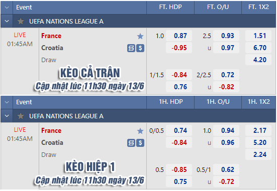Screen dimensions: 277x191
Task: Pick the full-time Croatia win odds 6.70
Action: (258, 48)
